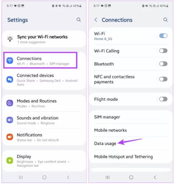Open the Data usage menu item
This screenshot has height=185, width=176.
tap(131, 143)
